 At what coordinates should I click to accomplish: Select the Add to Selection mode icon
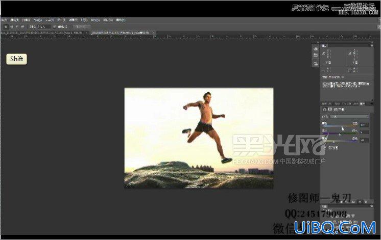click(x=11, y=26)
